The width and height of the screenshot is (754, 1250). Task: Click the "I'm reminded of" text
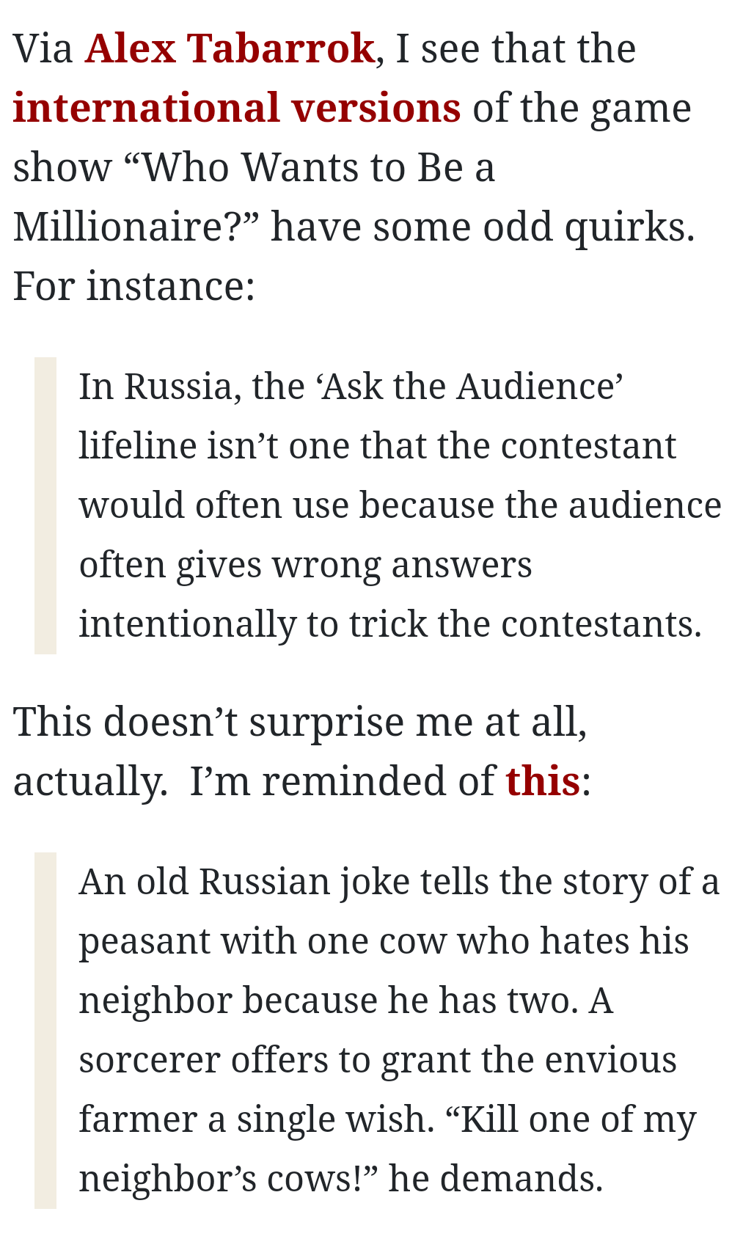[343, 781]
